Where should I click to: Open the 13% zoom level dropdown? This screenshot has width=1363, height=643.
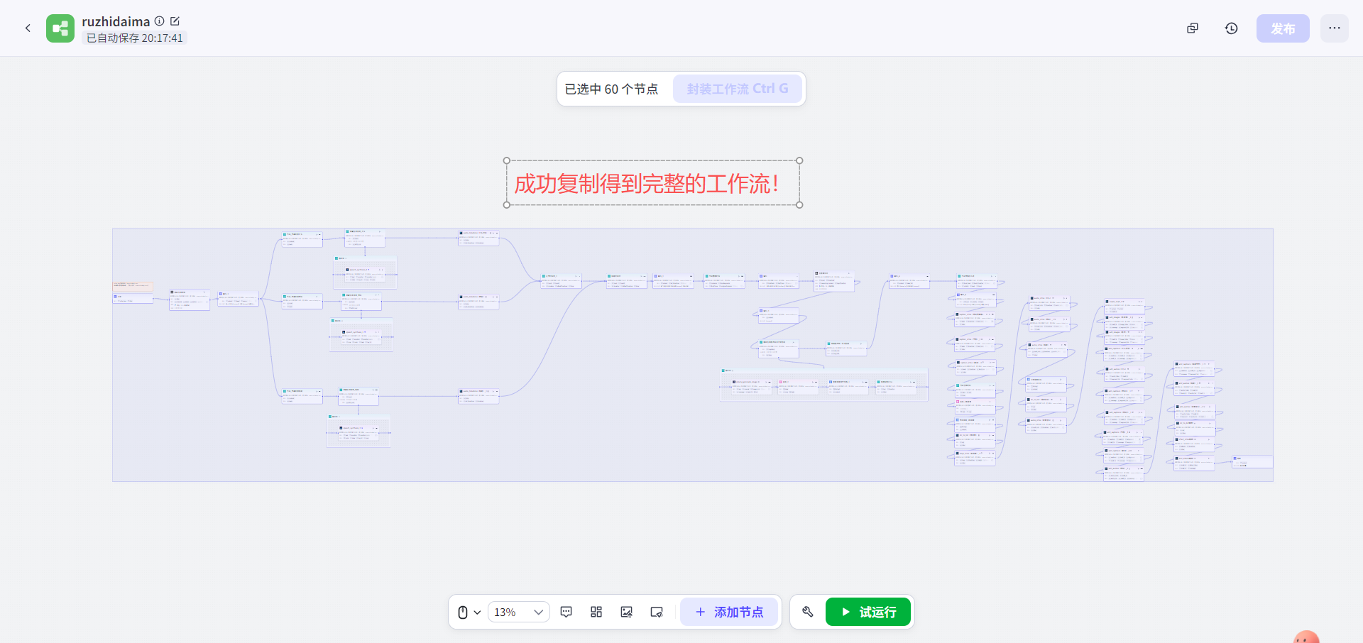[518, 612]
